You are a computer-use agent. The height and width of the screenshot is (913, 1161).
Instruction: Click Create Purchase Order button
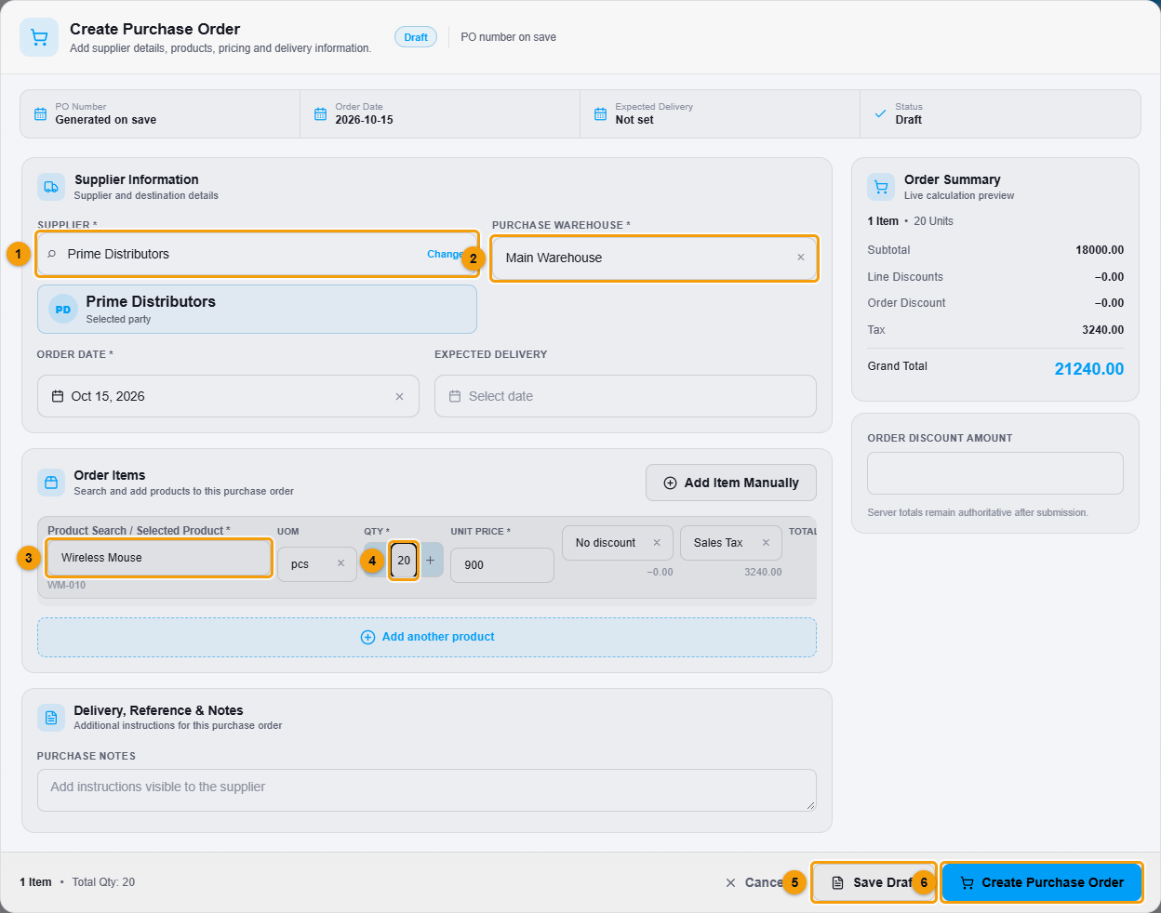[x=1042, y=882]
